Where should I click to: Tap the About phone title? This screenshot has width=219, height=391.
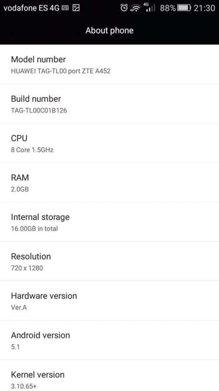coord(109,30)
